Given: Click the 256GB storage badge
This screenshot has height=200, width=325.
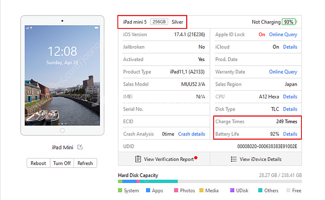Looking at the screenshot, I should 159,22.
